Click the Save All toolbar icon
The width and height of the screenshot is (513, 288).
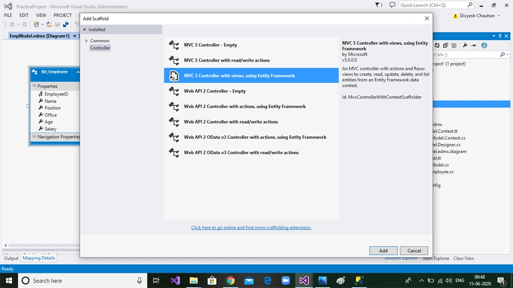66,24
